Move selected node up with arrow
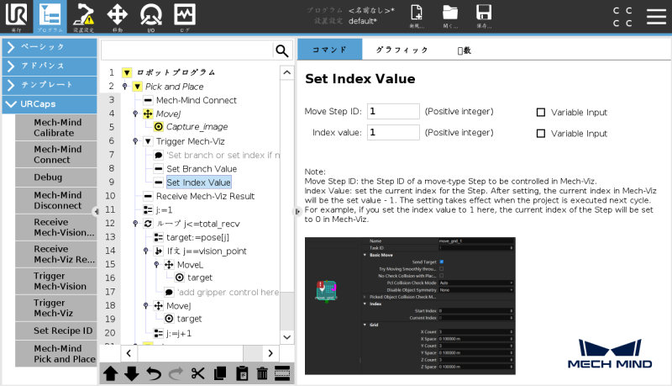Viewport: 672px width, 386px height. coord(111,373)
